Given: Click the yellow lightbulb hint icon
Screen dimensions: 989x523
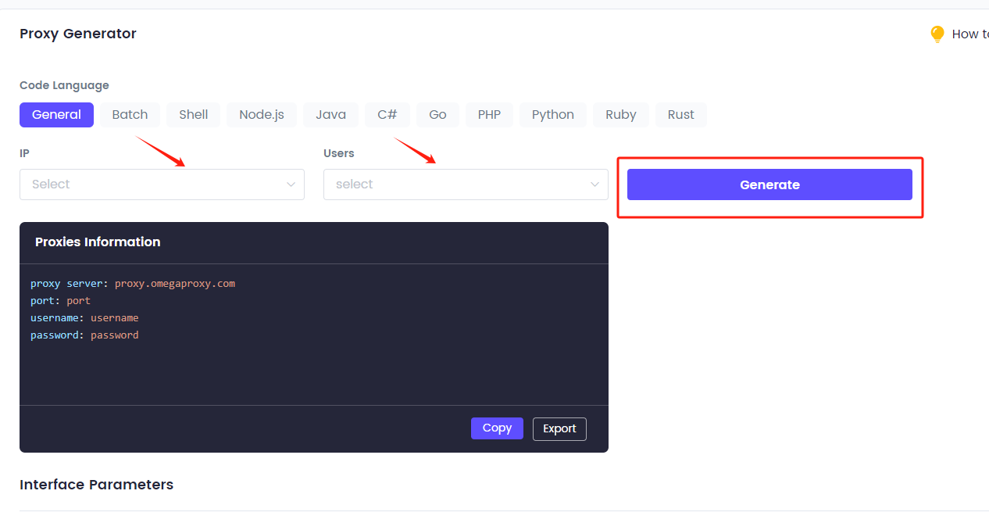Looking at the screenshot, I should (937, 34).
